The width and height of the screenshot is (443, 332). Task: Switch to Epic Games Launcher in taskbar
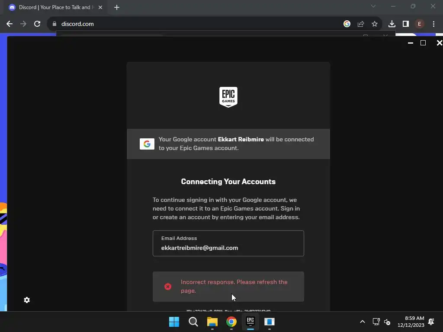tap(250, 322)
